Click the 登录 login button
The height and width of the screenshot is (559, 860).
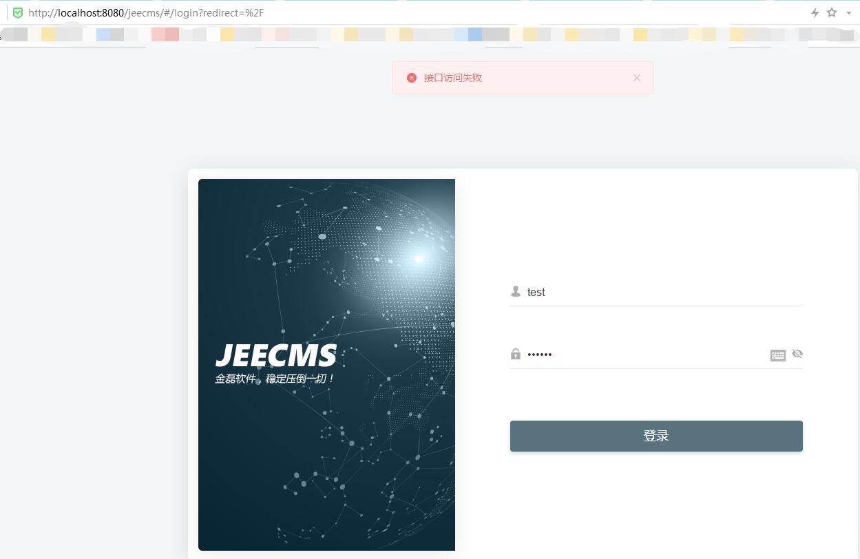tap(656, 436)
